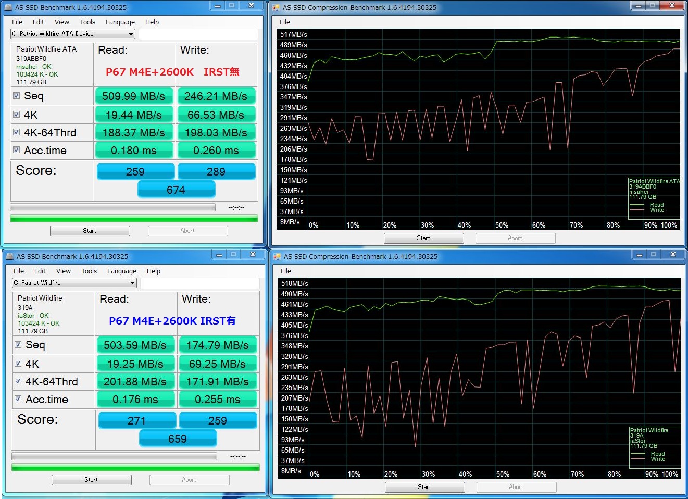Image resolution: width=688 pixels, height=499 pixels.
Task: Open the Edit menu in the iaStor AS SSD Benchmark window
Action: tap(40, 271)
